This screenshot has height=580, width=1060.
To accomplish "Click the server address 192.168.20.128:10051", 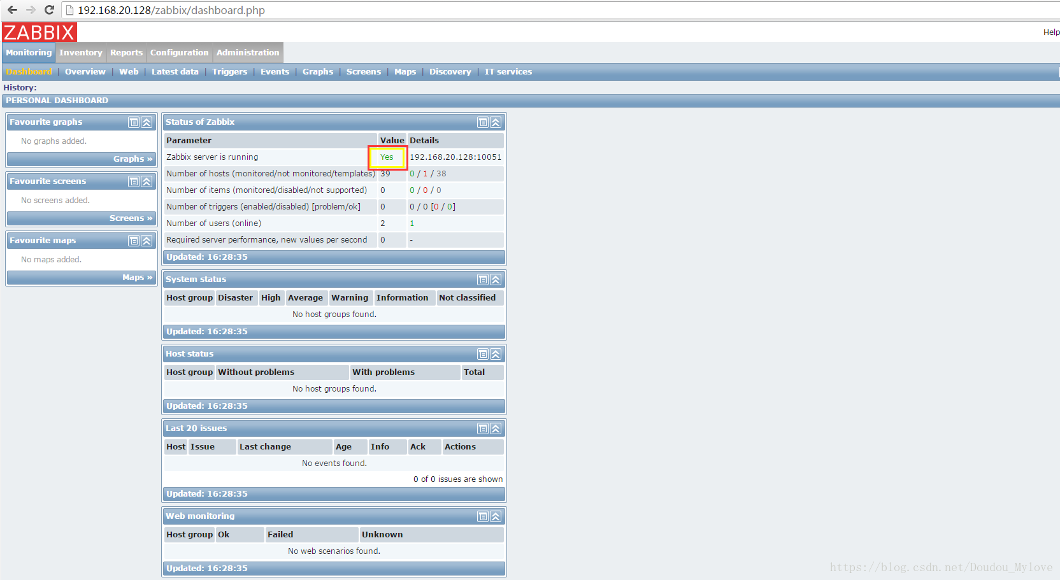I will (x=455, y=157).
